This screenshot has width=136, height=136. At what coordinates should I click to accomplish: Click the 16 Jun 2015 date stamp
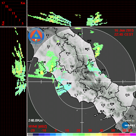pos(124,30)
